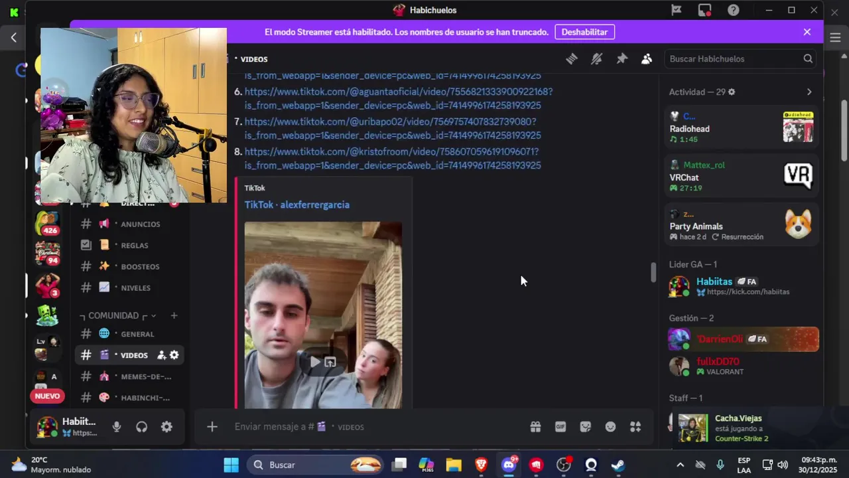Open the kick.com/habiitas status link
This screenshot has width=849, height=478.
click(x=748, y=292)
